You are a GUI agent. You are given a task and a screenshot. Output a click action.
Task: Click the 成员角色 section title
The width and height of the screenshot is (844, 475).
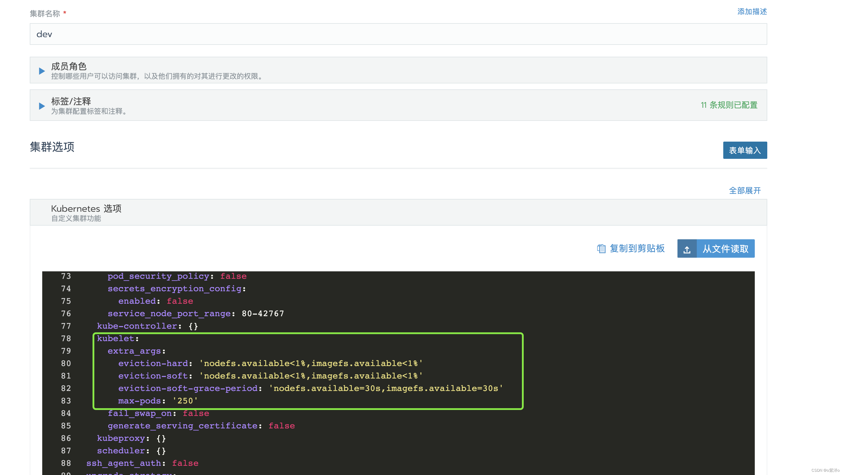coord(68,66)
